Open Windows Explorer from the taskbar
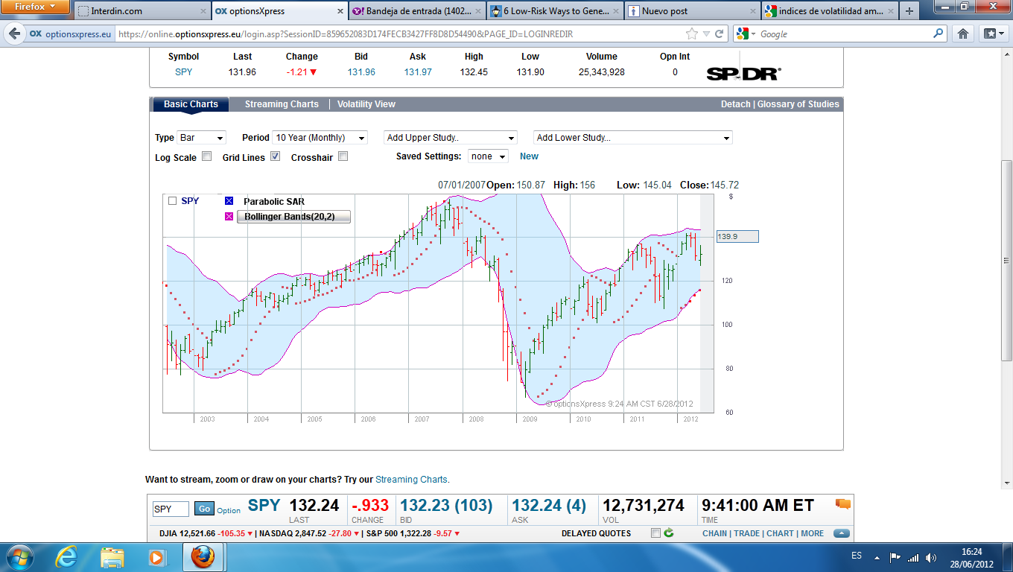 tap(112, 557)
